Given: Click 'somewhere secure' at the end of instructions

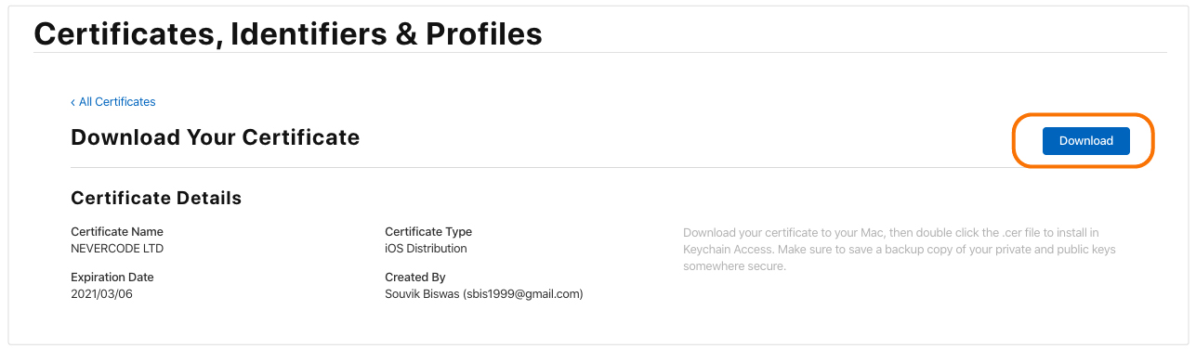Looking at the screenshot, I should [x=735, y=266].
